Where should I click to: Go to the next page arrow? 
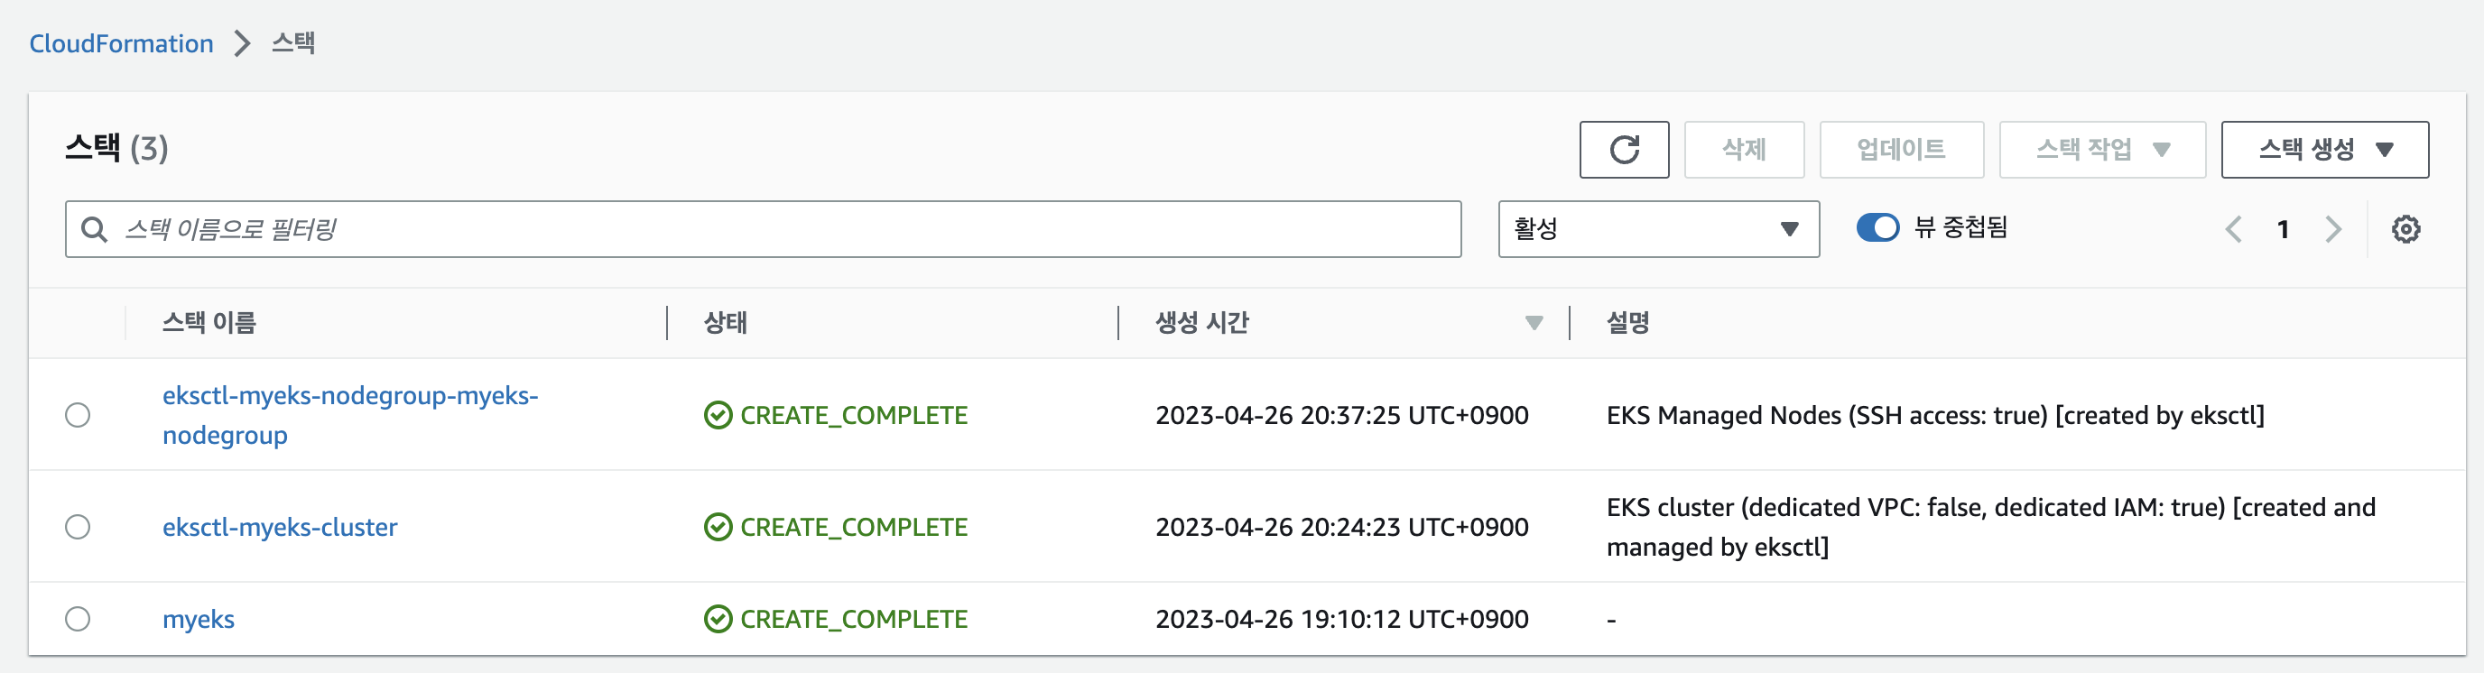click(x=2332, y=229)
